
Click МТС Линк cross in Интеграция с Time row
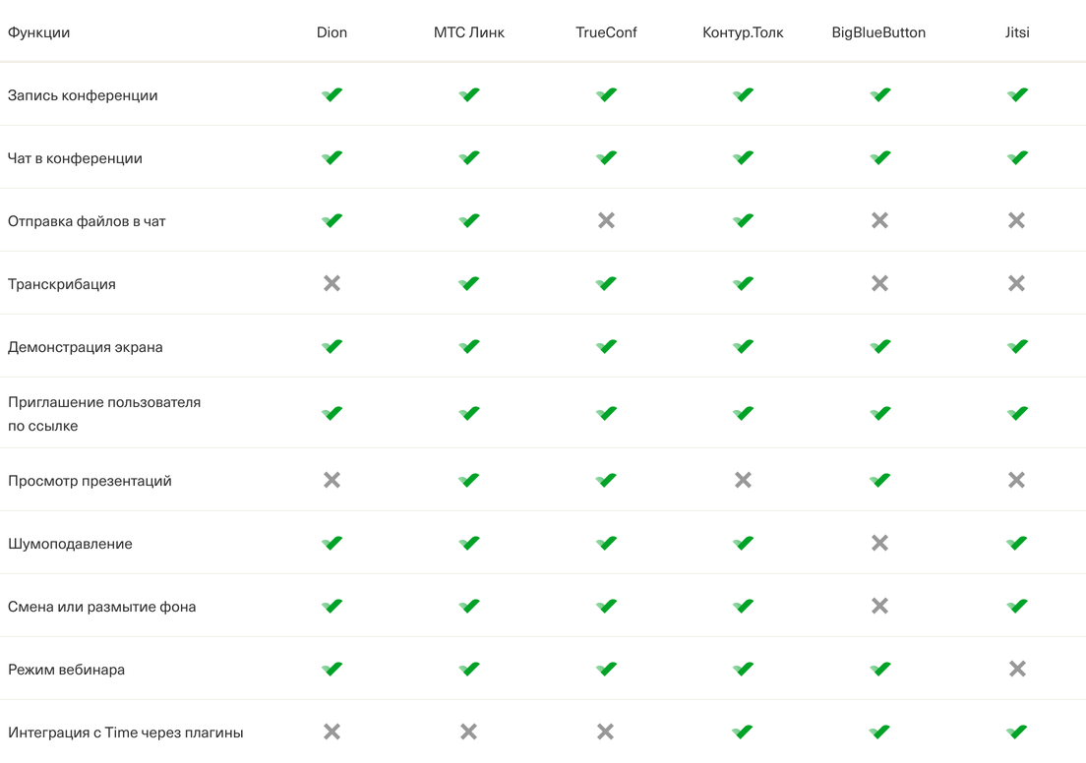coord(468,732)
